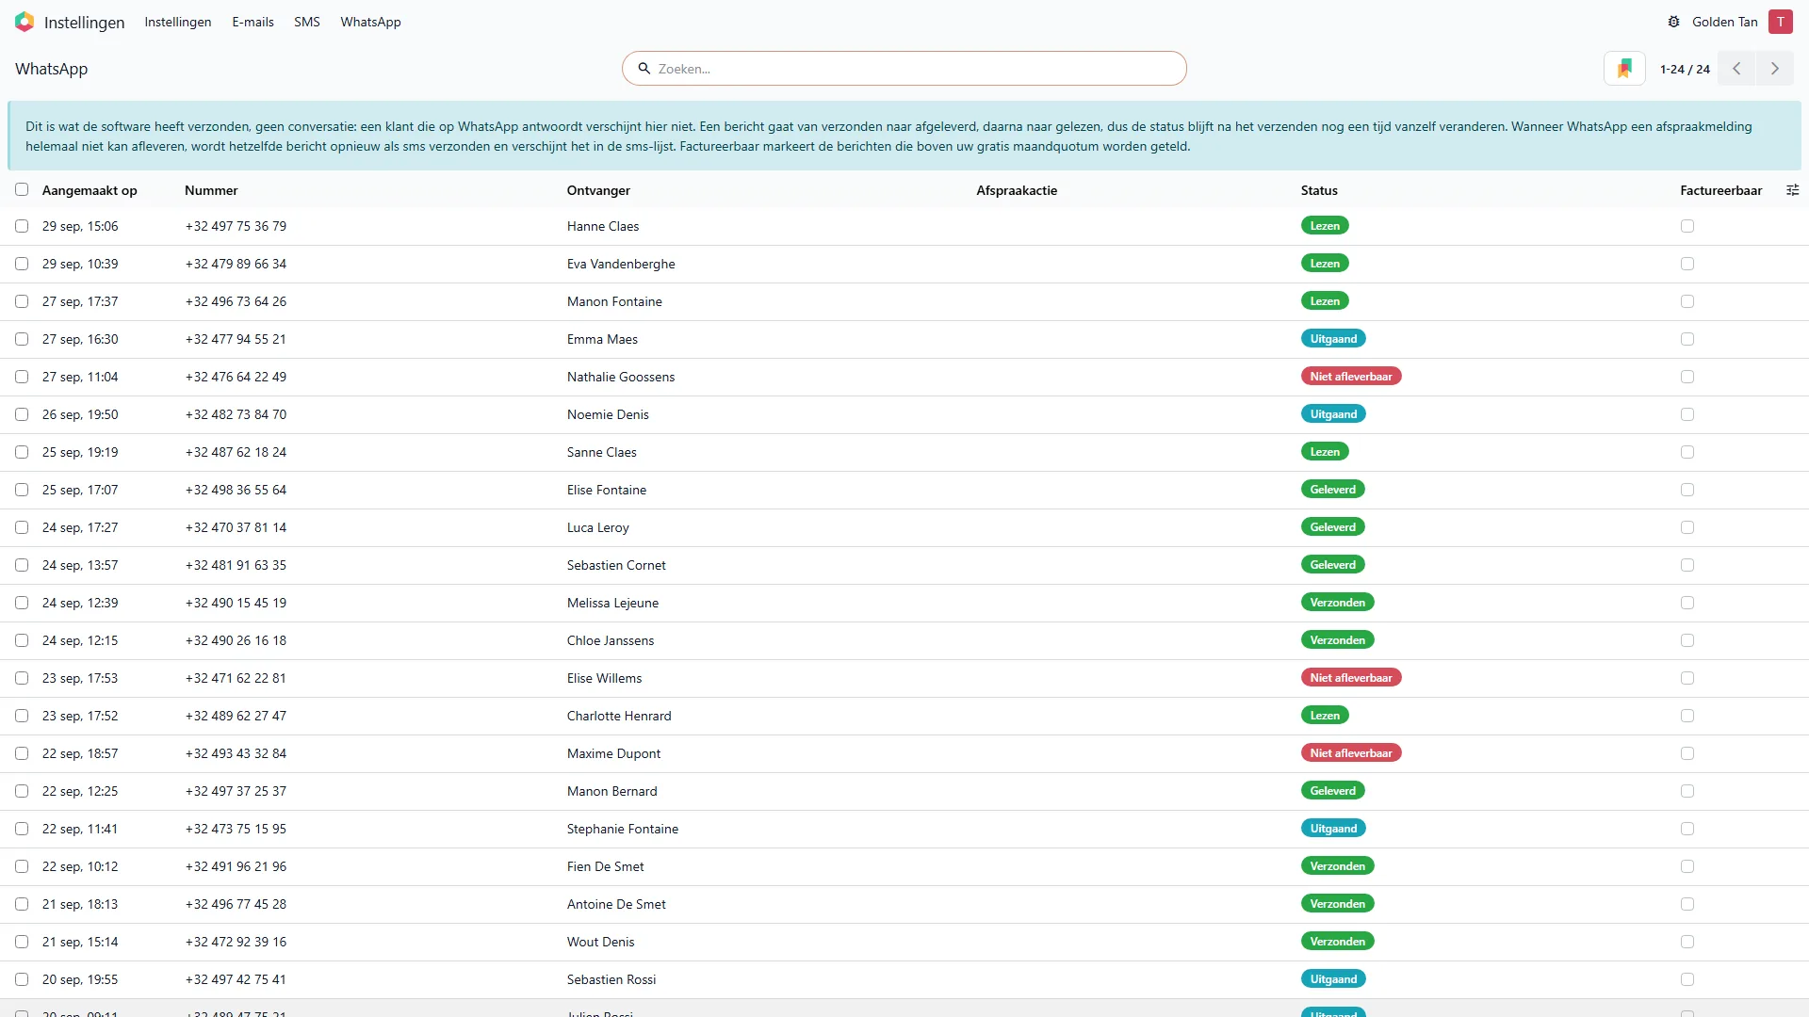Click phone number +32 497 37 25 37
The image size is (1809, 1017).
coord(236,791)
